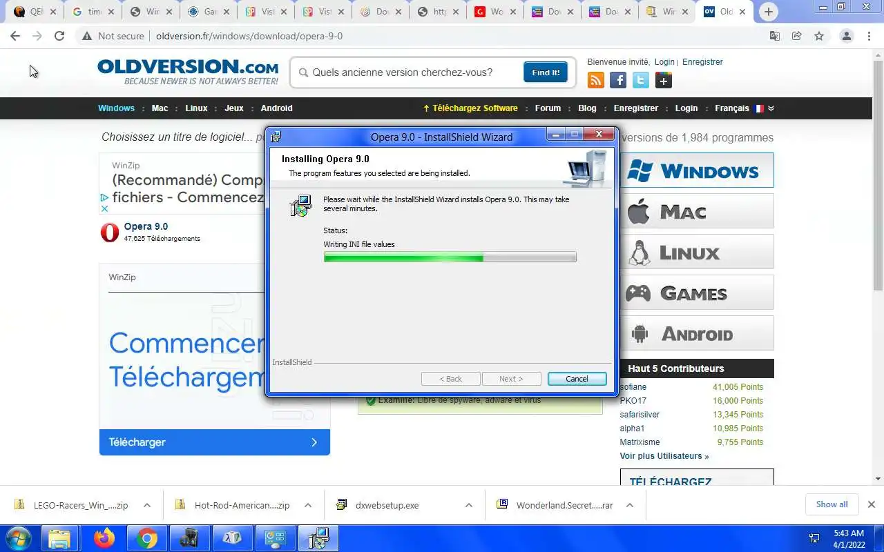Select Mac in the site nav

[160, 108]
